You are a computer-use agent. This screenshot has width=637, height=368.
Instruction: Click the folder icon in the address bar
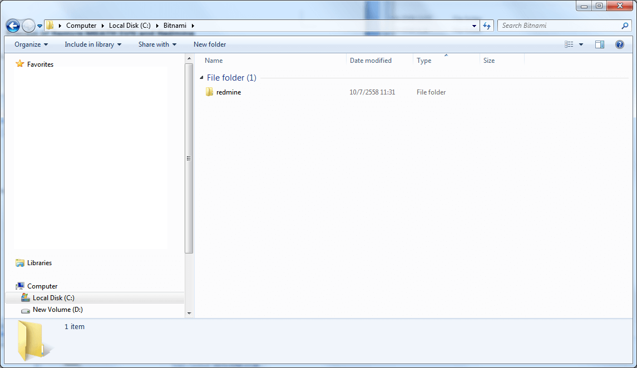tap(49, 25)
